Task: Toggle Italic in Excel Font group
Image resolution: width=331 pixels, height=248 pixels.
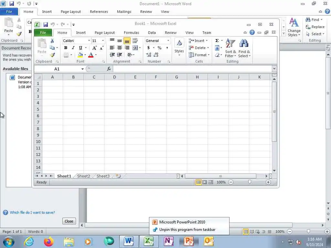Action: tap(73, 48)
